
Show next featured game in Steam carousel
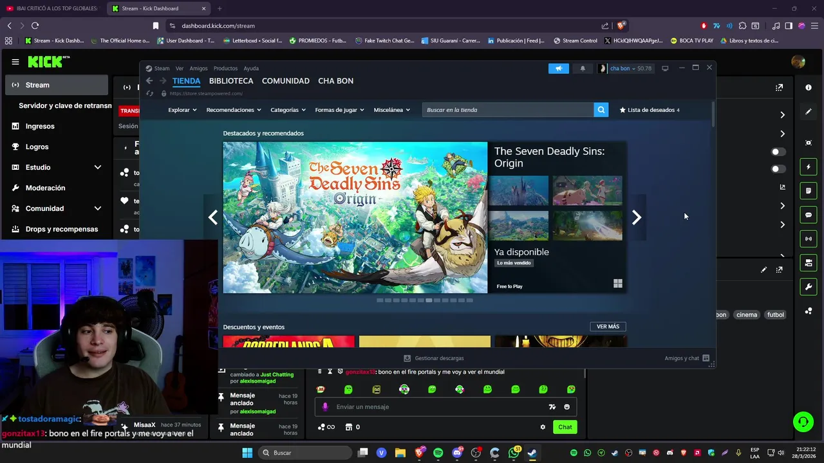click(636, 217)
